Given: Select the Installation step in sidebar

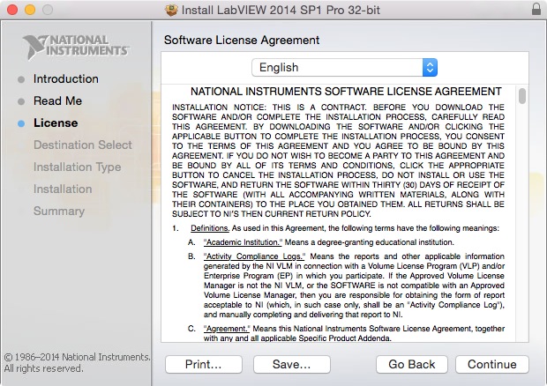Looking at the screenshot, I should click(x=63, y=189).
